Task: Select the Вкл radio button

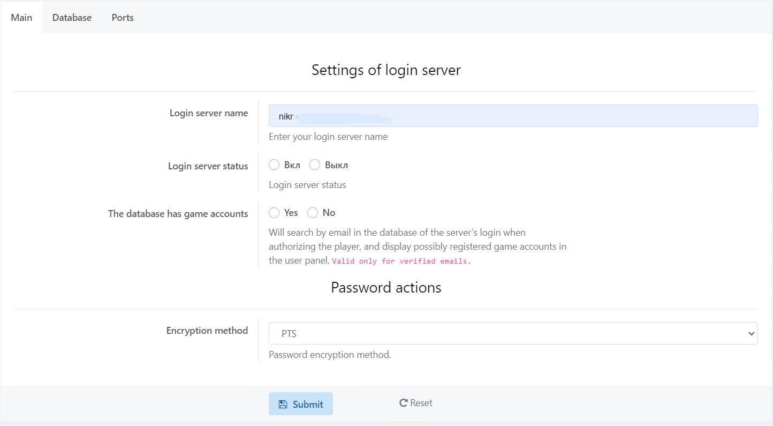Action: click(x=274, y=165)
